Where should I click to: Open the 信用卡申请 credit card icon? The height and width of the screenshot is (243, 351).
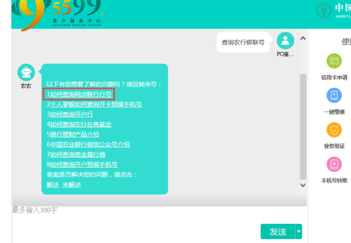pyautogui.click(x=334, y=61)
